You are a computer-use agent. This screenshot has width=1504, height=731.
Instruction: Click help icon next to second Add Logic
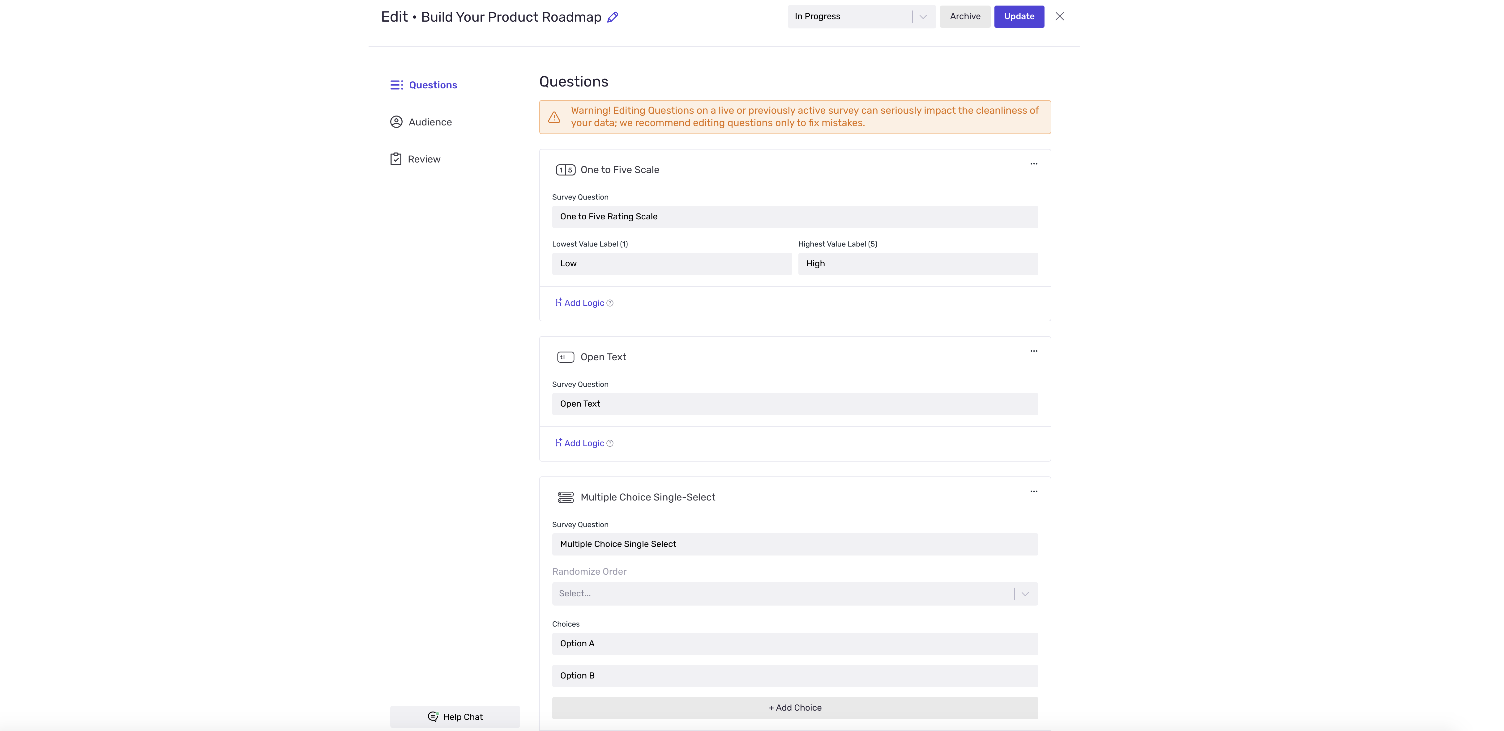click(610, 443)
